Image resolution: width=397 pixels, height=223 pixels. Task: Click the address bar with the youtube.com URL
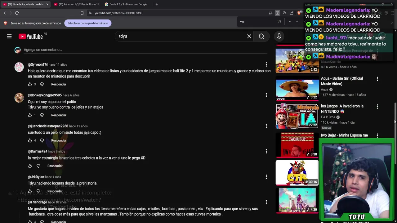coord(177,13)
